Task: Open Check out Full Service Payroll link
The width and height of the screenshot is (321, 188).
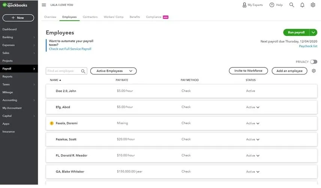Action: point(70,49)
